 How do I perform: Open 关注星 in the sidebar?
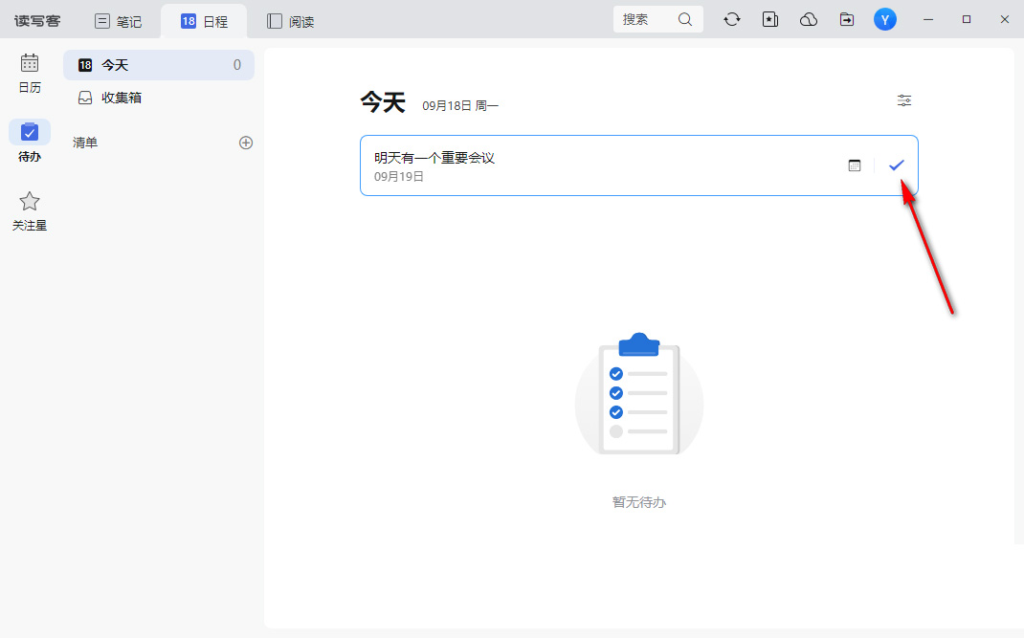coord(30,211)
